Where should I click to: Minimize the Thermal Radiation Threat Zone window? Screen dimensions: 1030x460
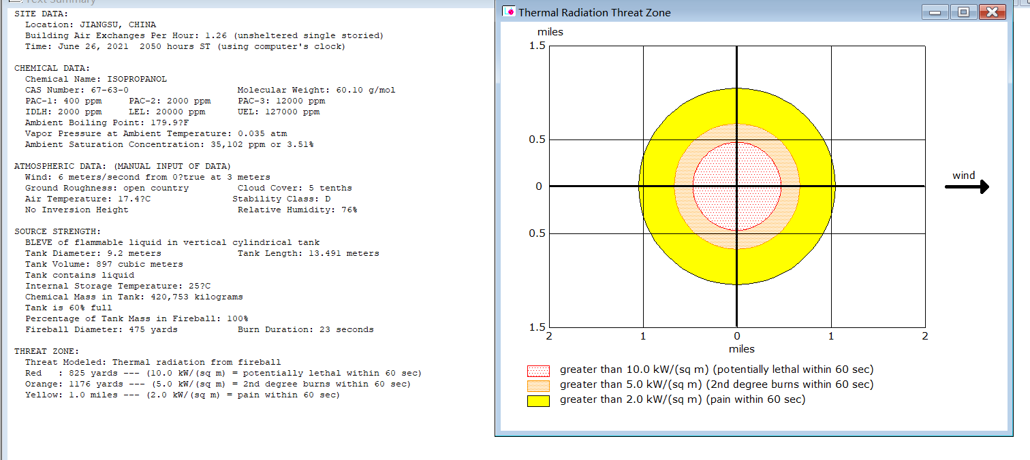(935, 12)
